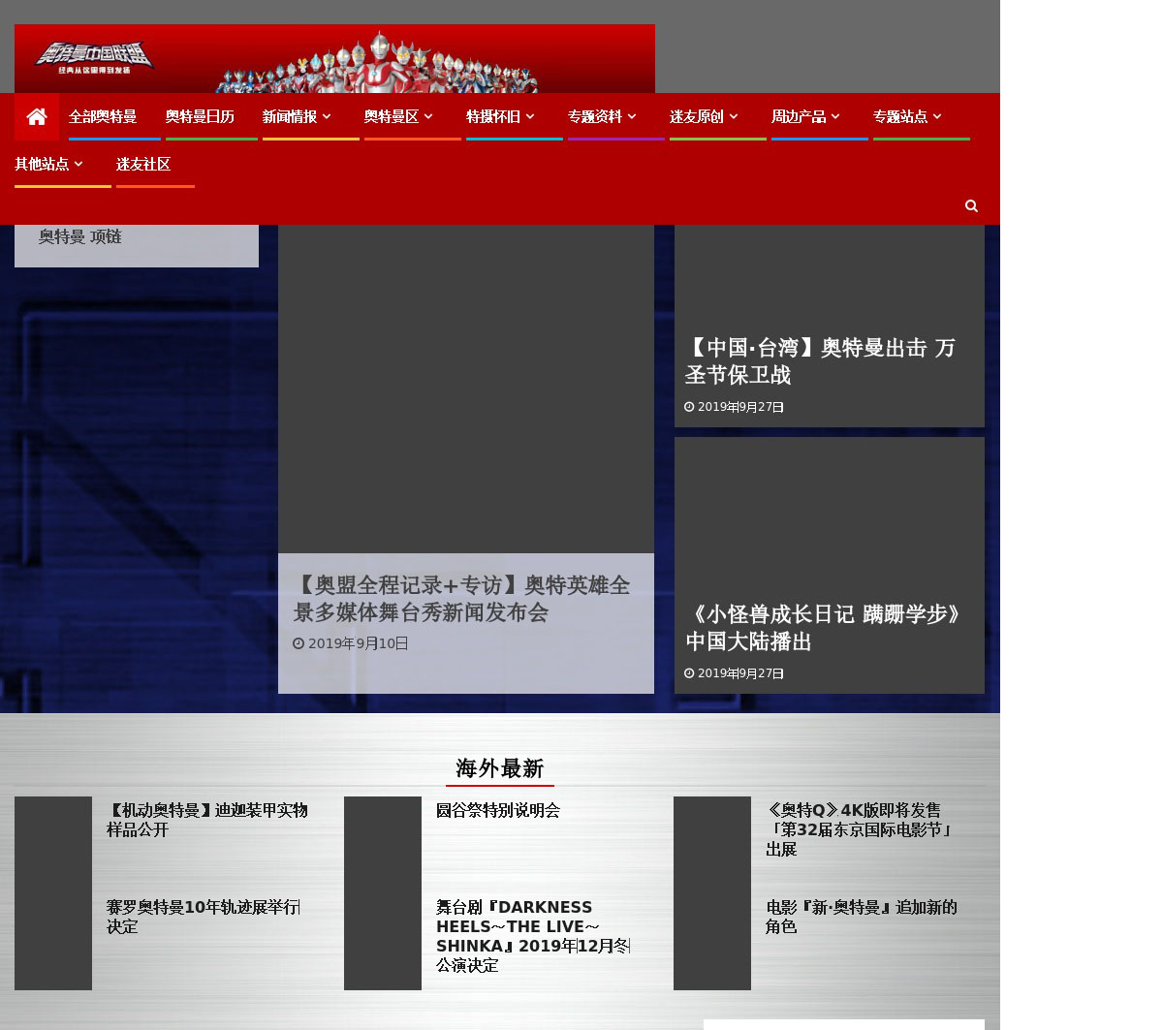Viewport: 1163px width, 1030px height.
Task: Open 其他站点 menu item
Action: (41, 165)
